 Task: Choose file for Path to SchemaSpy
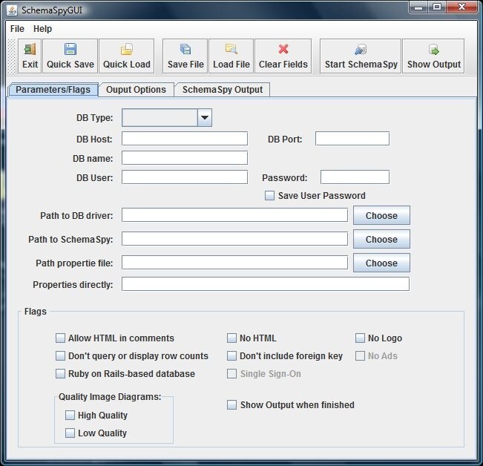click(x=381, y=239)
